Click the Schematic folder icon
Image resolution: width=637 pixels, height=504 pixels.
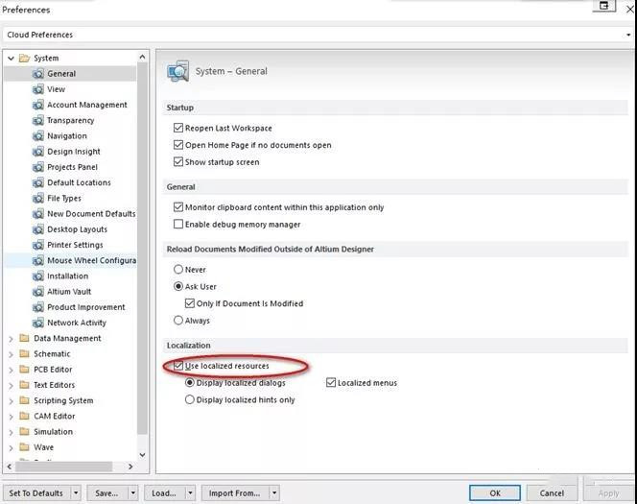pyautogui.click(x=24, y=353)
